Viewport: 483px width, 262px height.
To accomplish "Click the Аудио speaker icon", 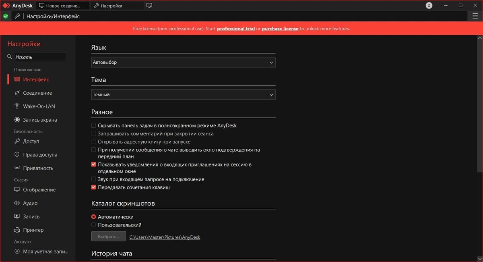I will point(17,203).
